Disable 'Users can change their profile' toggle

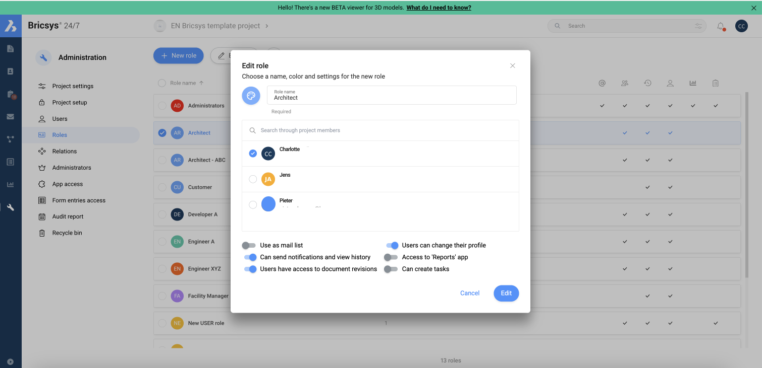[x=392, y=245]
